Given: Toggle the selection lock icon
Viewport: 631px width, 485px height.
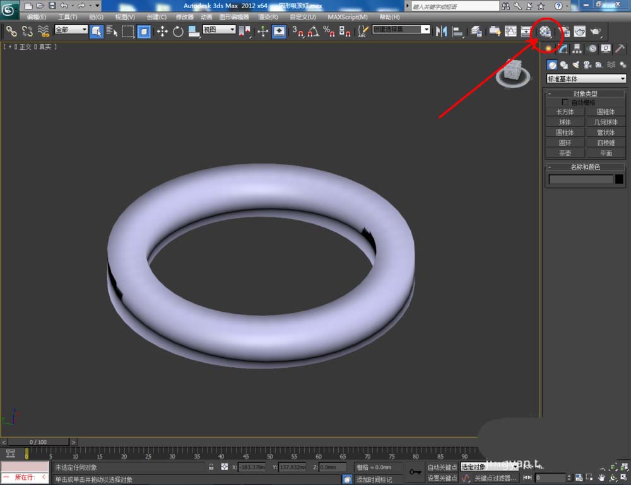Looking at the screenshot, I should (211, 467).
